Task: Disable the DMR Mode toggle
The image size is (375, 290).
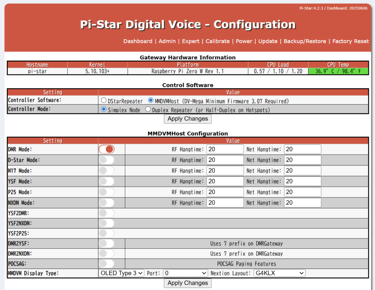Action: [107, 149]
